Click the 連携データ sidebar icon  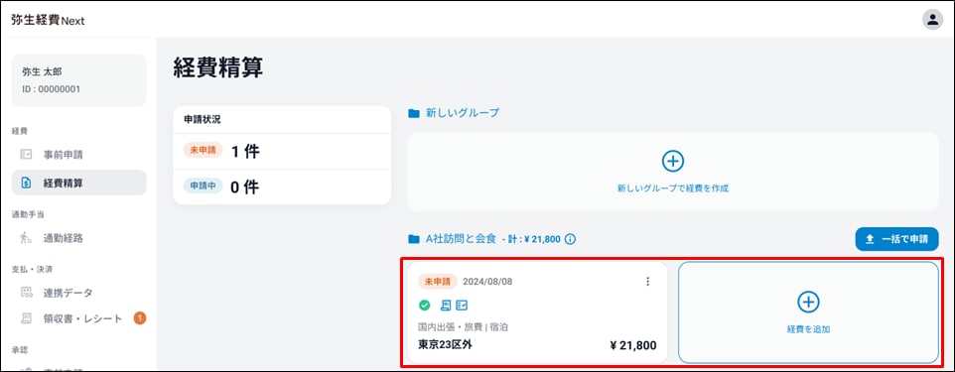(26, 293)
